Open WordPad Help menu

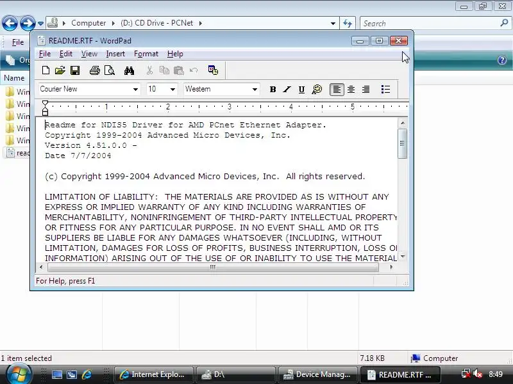tap(175, 54)
